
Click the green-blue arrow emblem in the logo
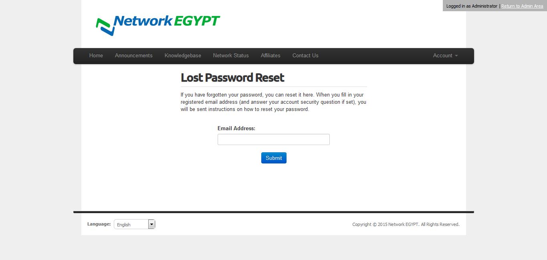tap(104, 27)
